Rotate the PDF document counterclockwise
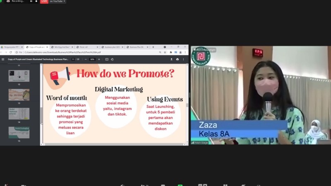Viewport: 331px width, 186px height. point(112,59)
